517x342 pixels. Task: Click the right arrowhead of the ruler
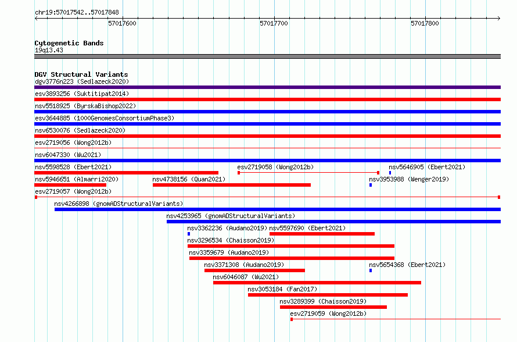(498, 18)
